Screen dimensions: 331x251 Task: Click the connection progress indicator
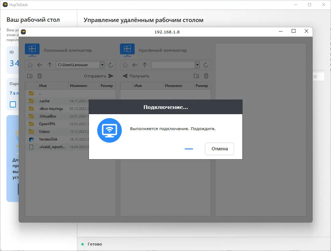coord(189,149)
